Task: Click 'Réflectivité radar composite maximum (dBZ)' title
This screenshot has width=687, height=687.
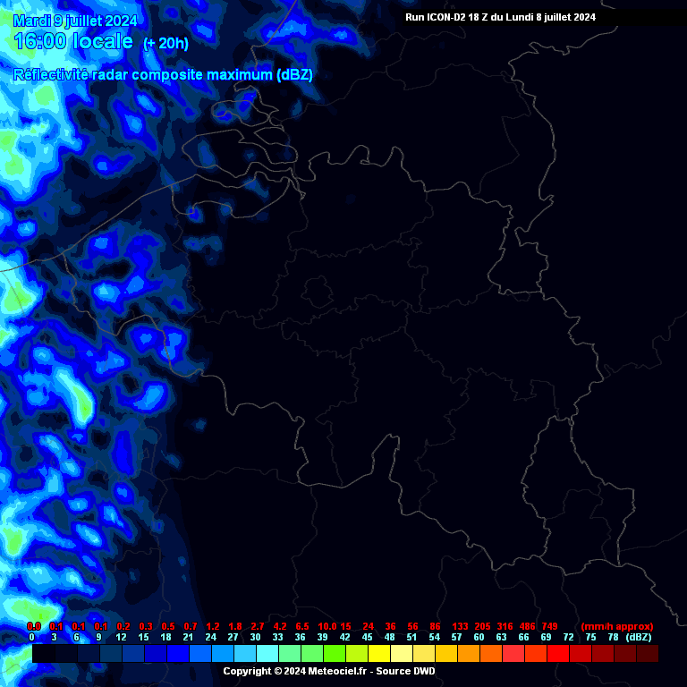Action: pos(163,75)
